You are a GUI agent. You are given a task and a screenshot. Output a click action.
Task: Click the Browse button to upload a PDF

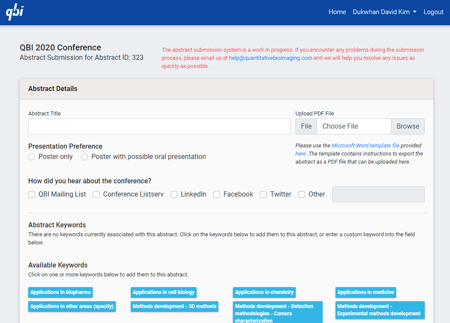(x=407, y=126)
